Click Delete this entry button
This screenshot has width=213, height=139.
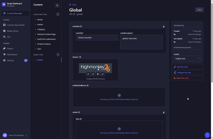coord(187,78)
